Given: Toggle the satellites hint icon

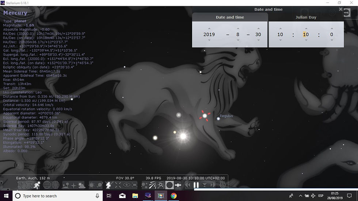Looking at the screenshot, I should click(x=178, y=185).
